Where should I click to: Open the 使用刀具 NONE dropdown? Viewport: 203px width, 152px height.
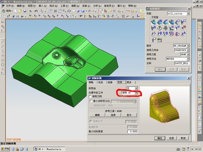point(188,54)
